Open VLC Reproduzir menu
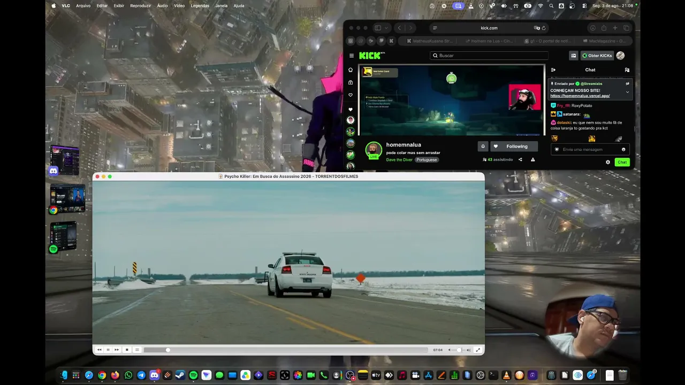The image size is (685, 385). [x=140, y=6]
